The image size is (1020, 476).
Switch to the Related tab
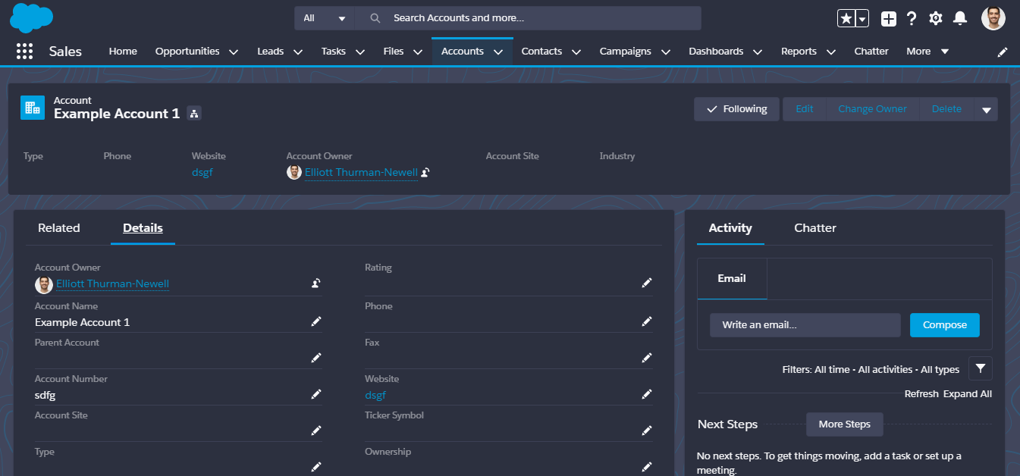58,227
